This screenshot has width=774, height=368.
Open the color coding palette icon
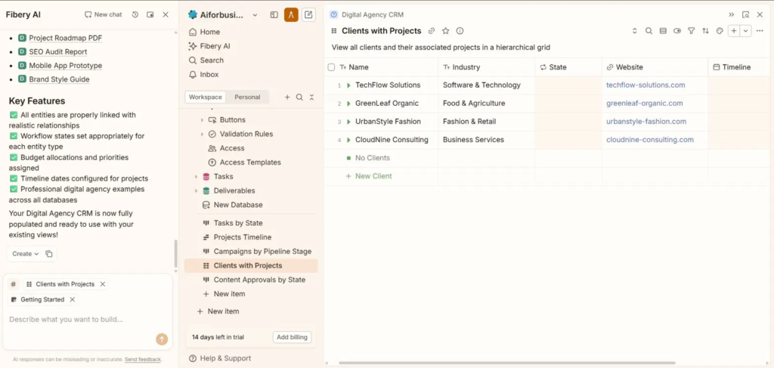pos(720,31)
